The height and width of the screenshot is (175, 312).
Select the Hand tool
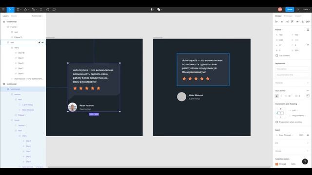[48, 9]
